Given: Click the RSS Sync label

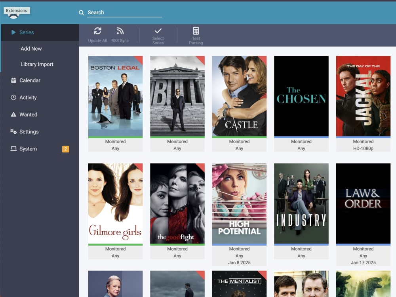Looking at the screenshot, I should pos(120,41).
